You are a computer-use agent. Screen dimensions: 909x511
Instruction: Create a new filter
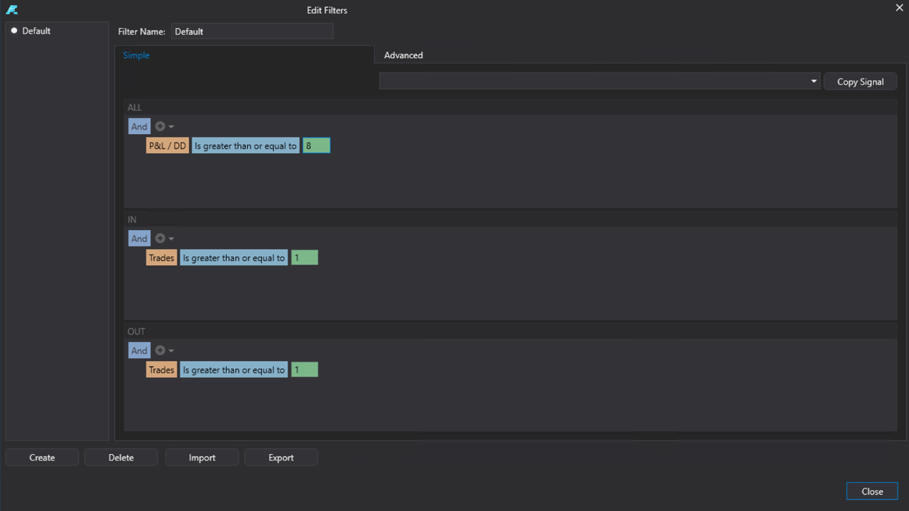coord(42,456)
